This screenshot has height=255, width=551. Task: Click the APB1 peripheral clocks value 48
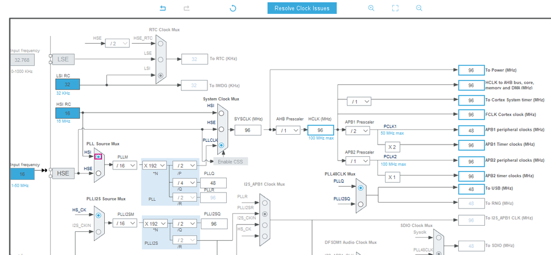471,130
